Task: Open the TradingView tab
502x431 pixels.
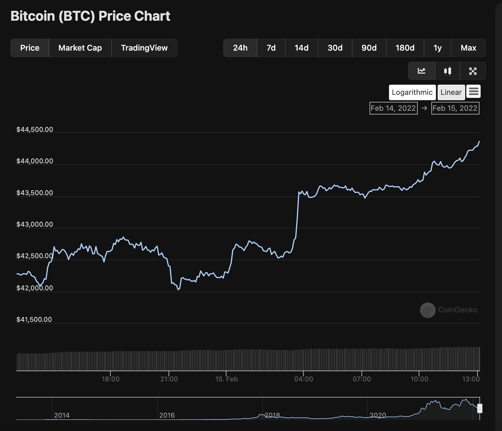Action: 144,48
